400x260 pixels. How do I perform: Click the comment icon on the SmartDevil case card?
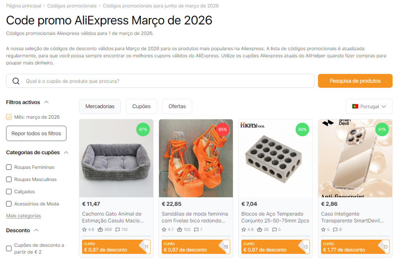(334, 230)
